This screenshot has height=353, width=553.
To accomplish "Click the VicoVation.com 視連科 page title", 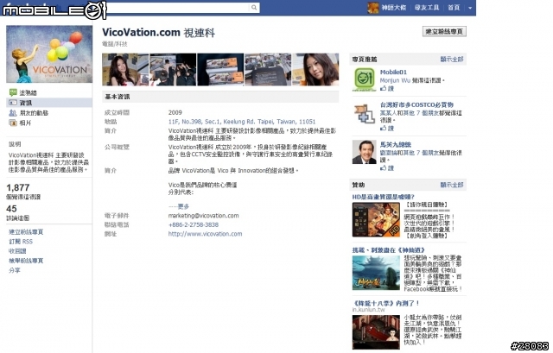I will (x=158, y=33).
